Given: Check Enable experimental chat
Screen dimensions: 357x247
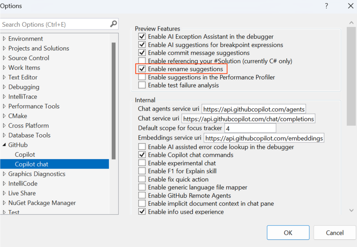Looking at the screenshot, I should coord(142,163).
